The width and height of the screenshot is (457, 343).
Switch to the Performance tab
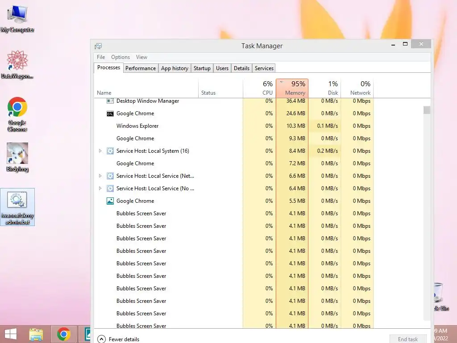pyautogui.click(x=141, y=68)
